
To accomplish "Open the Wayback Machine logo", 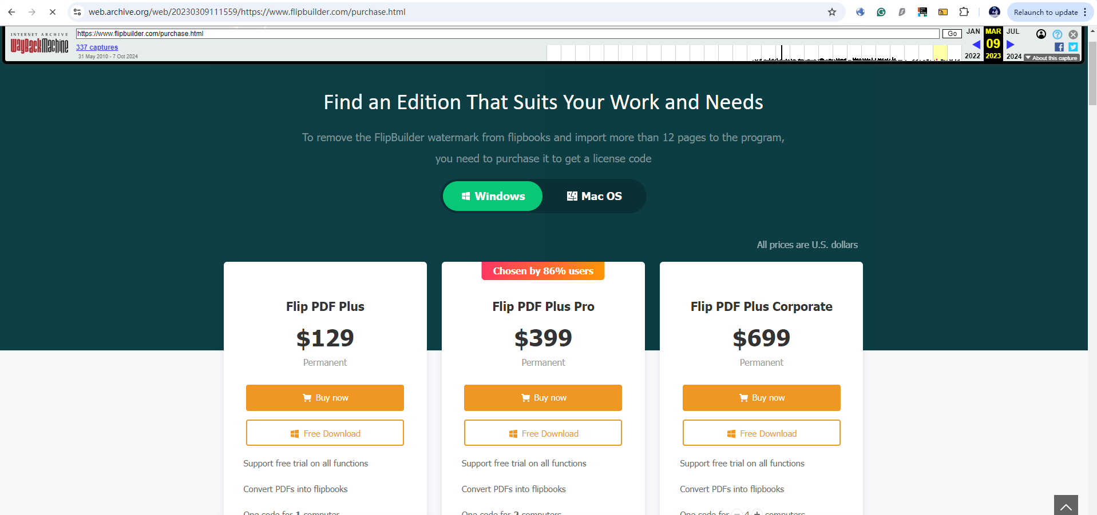I will [x=39, y=43].
